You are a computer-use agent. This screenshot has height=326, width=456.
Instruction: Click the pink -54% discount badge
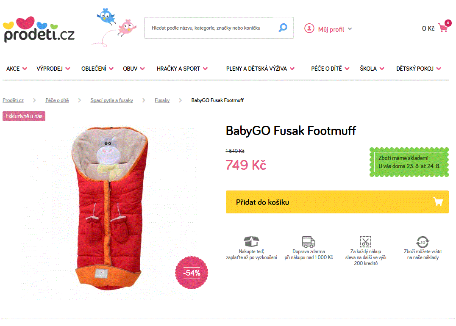click(x=192, y=273)
